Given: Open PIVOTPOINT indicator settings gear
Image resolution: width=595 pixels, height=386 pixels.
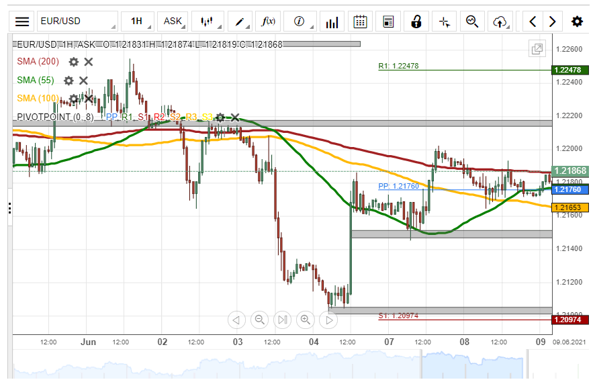Looking at the screenshot, I should click(220, 117).
